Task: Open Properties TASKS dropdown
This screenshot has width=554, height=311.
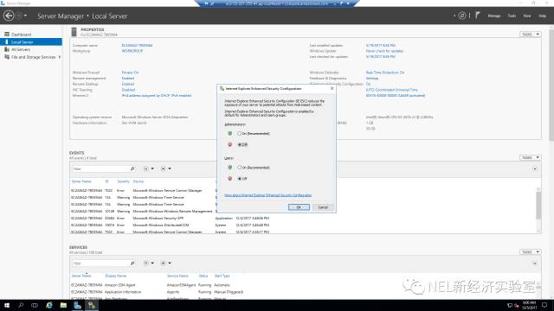Action: click(530, 35)
